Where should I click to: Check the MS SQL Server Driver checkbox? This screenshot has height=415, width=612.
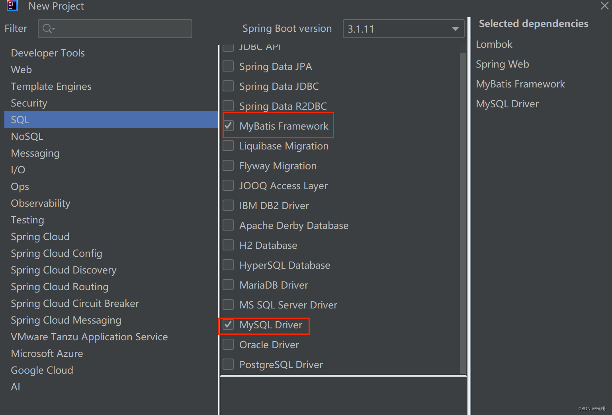228,304
